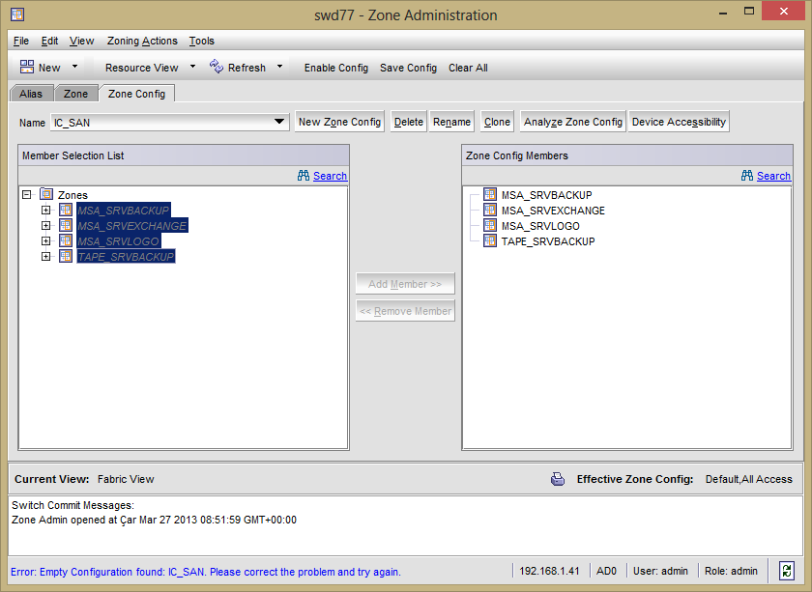The height and width of the screenshot is (592, 812).
Task: Open the Tools menu
Action: tap(201, 41)
